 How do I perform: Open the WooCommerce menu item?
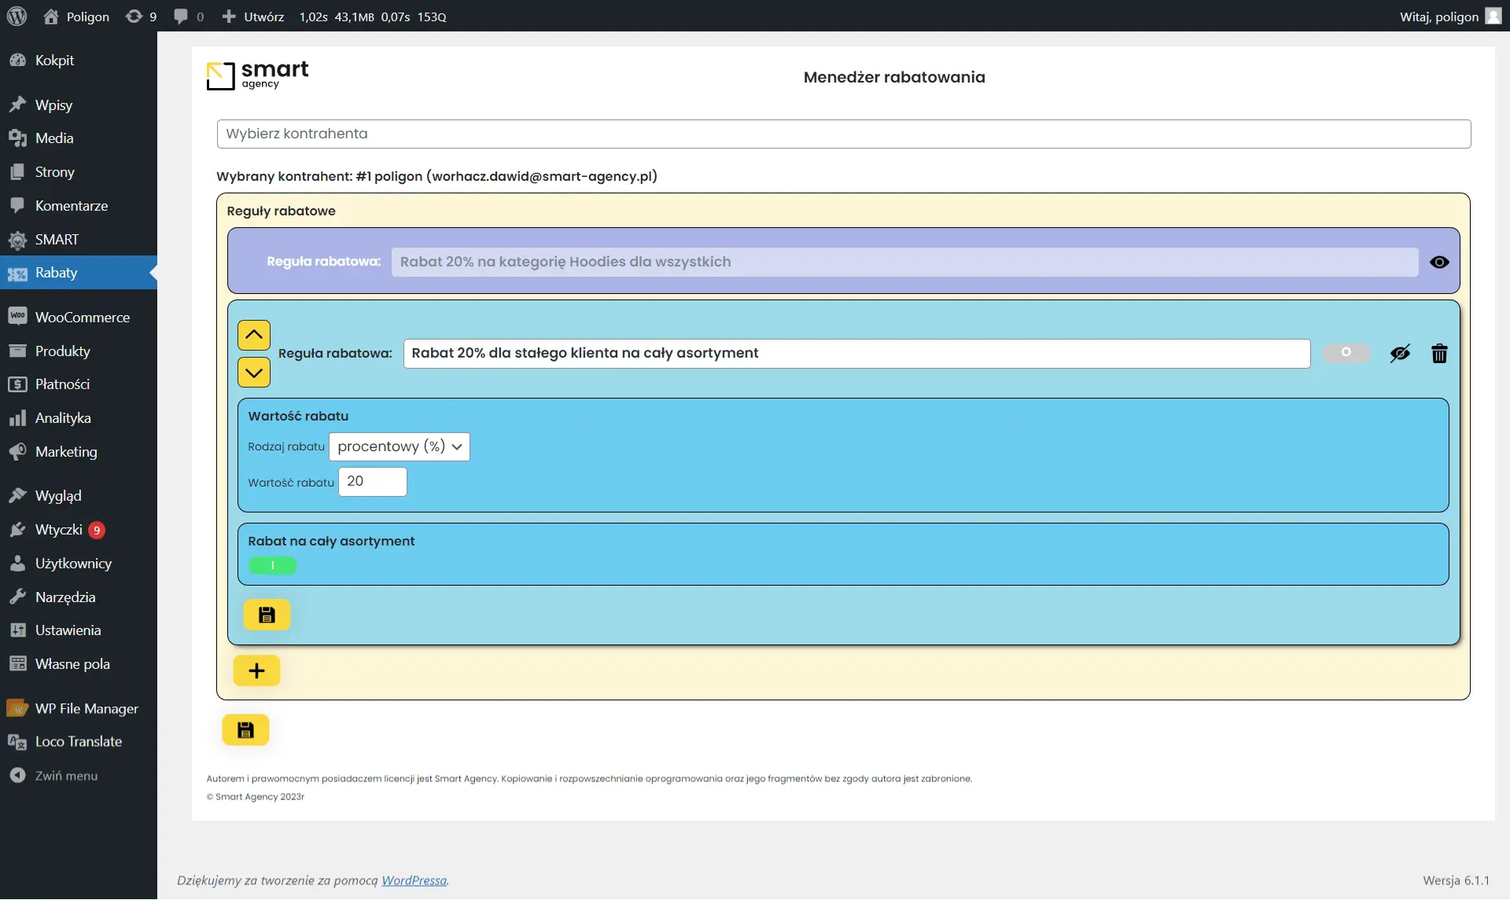pyautogui.click(x=82, y=317)
